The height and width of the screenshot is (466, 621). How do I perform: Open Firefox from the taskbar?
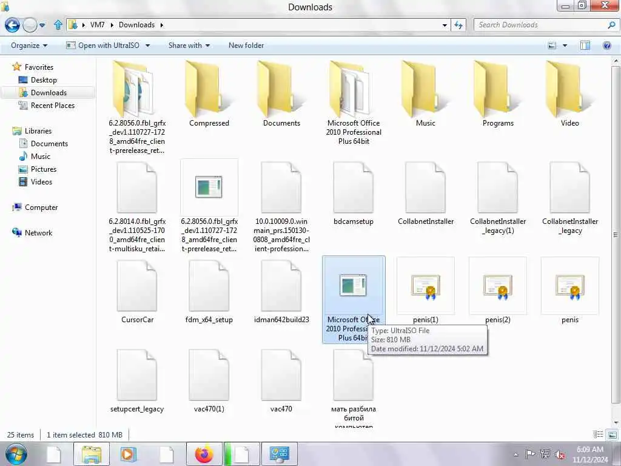[204, 454]
